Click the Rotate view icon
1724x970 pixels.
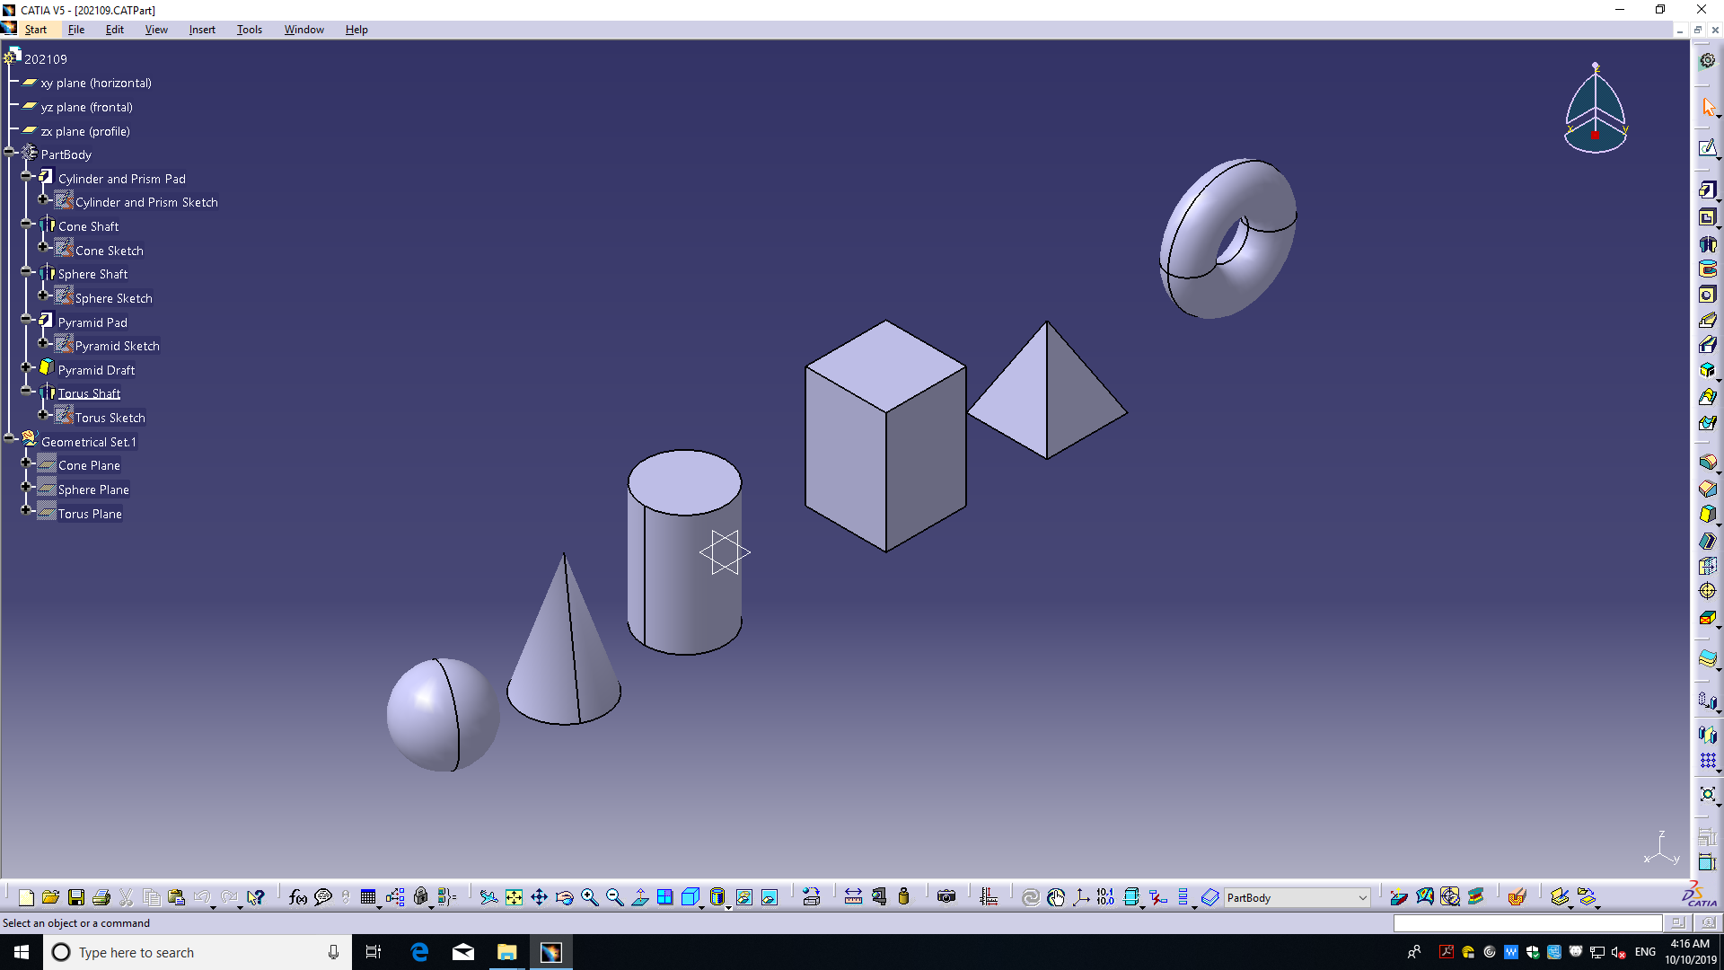(564, 897)
